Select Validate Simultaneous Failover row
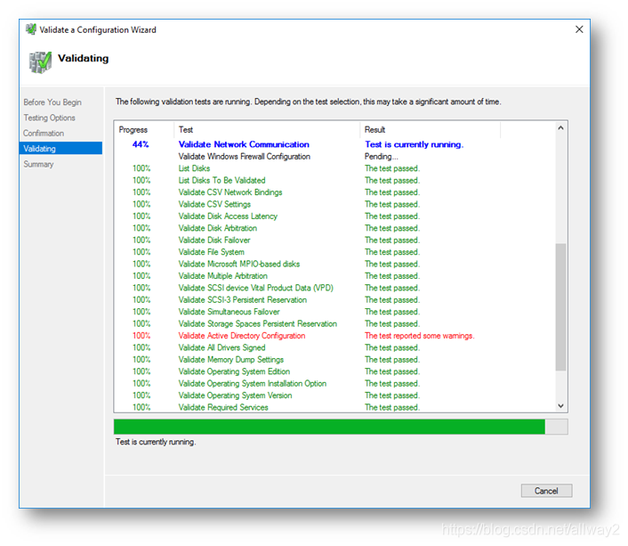This screenshot has height=546, width=628. click(334, 312)
